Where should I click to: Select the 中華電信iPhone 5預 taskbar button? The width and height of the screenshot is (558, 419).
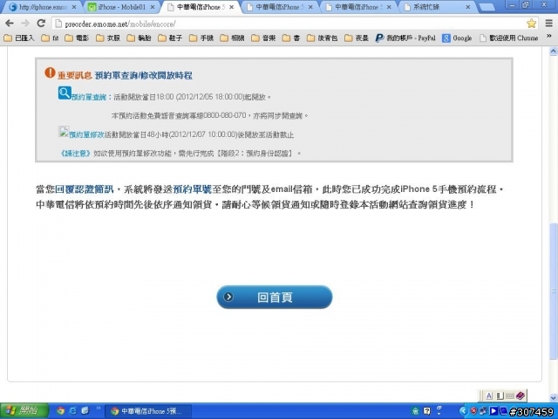coord(148,411)
